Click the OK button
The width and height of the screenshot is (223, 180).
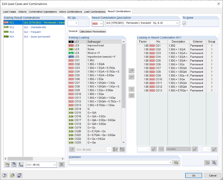point(194,176)
